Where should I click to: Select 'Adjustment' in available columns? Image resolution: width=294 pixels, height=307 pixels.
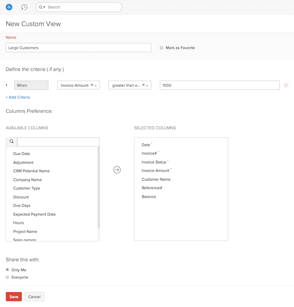24,162
